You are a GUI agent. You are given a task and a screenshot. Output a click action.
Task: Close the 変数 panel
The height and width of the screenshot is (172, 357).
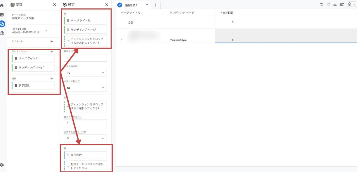click(55, 5)
